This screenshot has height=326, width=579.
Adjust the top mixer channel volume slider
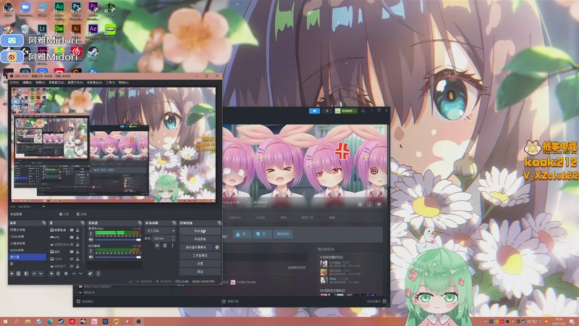(x=118, y=240)
